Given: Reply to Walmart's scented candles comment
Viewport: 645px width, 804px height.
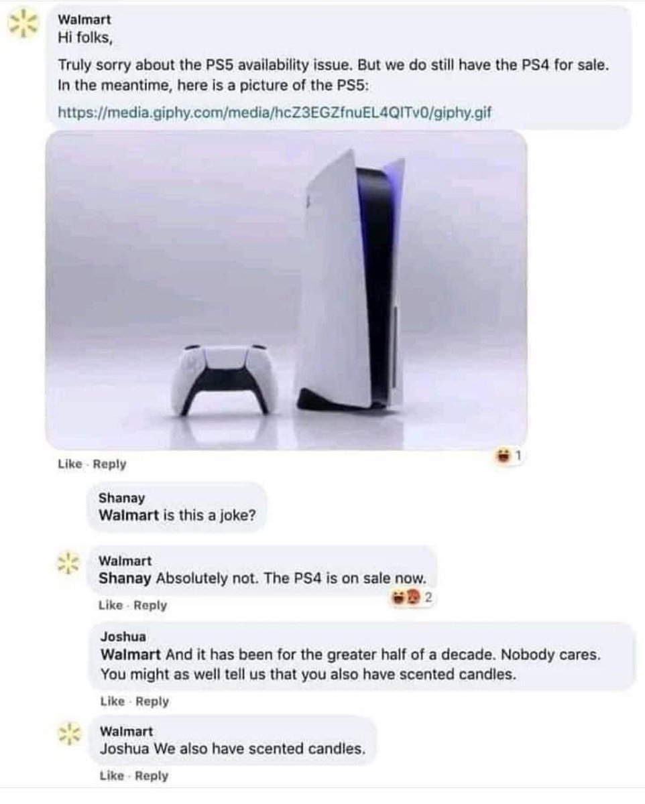Looking at the screenshot, I should click(152, 776).
